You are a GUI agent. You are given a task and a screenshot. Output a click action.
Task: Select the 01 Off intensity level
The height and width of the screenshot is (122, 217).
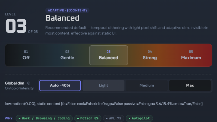point(26,55)
